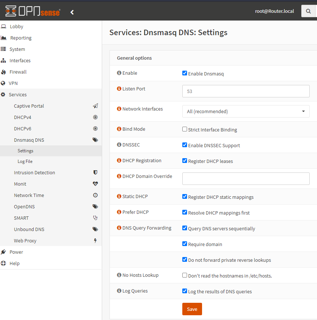
Task: Toggle Register DHCP static mappings checkbox
Action: tap(184, 197)
